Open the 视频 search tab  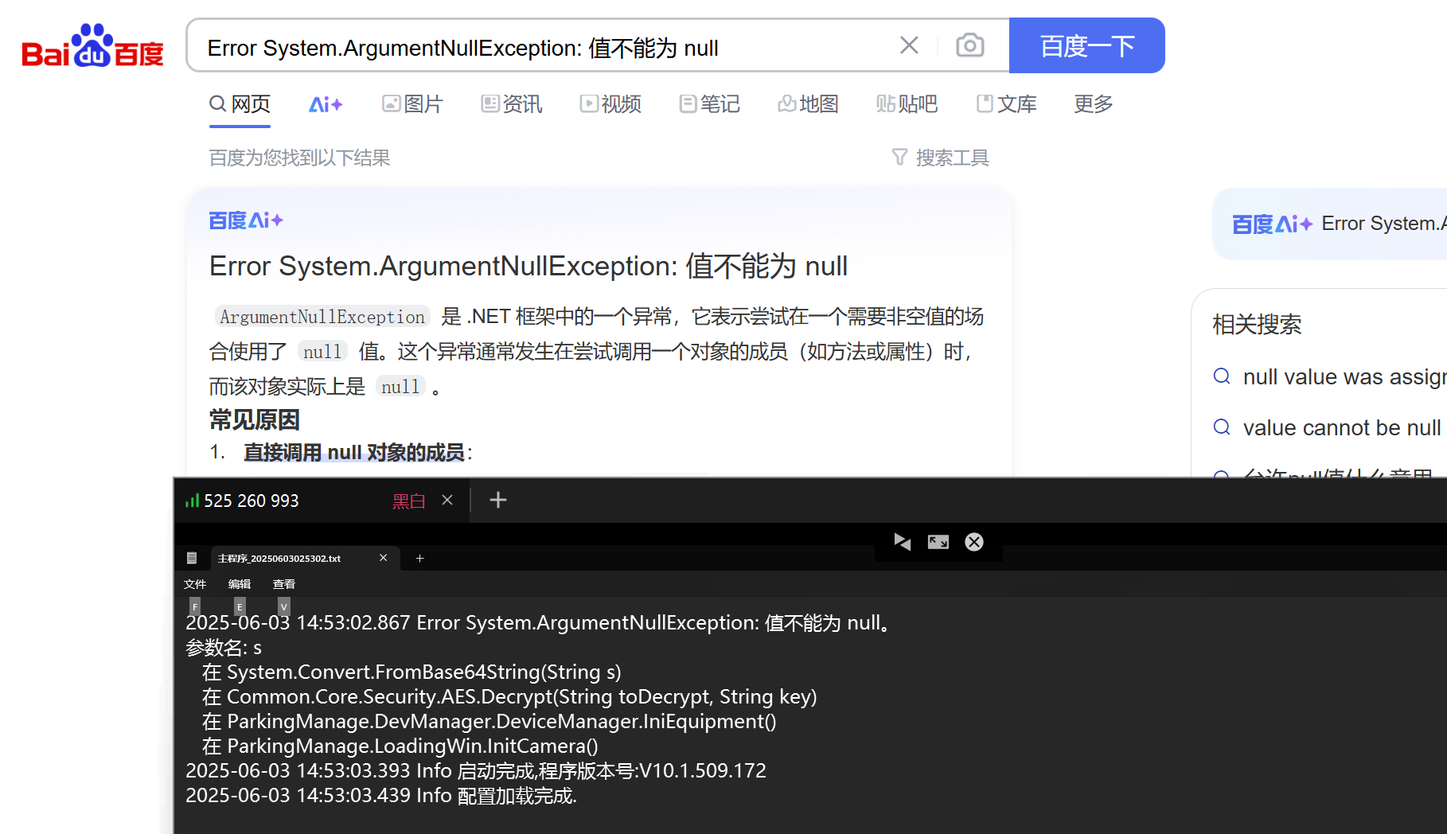pyautogui.click(x=610, y=104)
